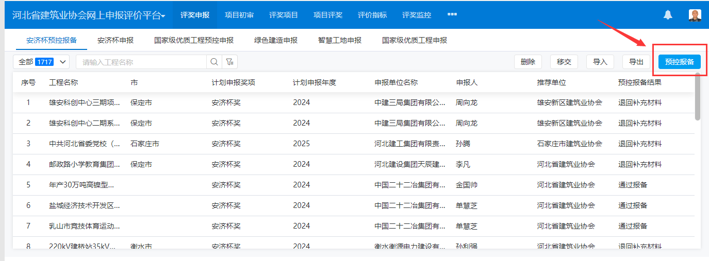Click the three-dot more menu icon
The image size is (709, 261).
[452, 14]
